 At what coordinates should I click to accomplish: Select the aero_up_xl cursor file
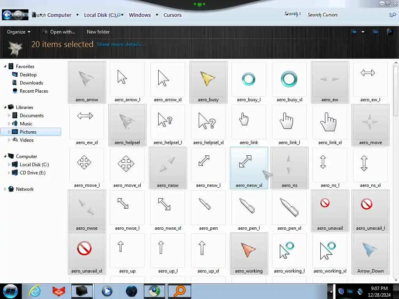pyautogui.click(x=208, y=253)
